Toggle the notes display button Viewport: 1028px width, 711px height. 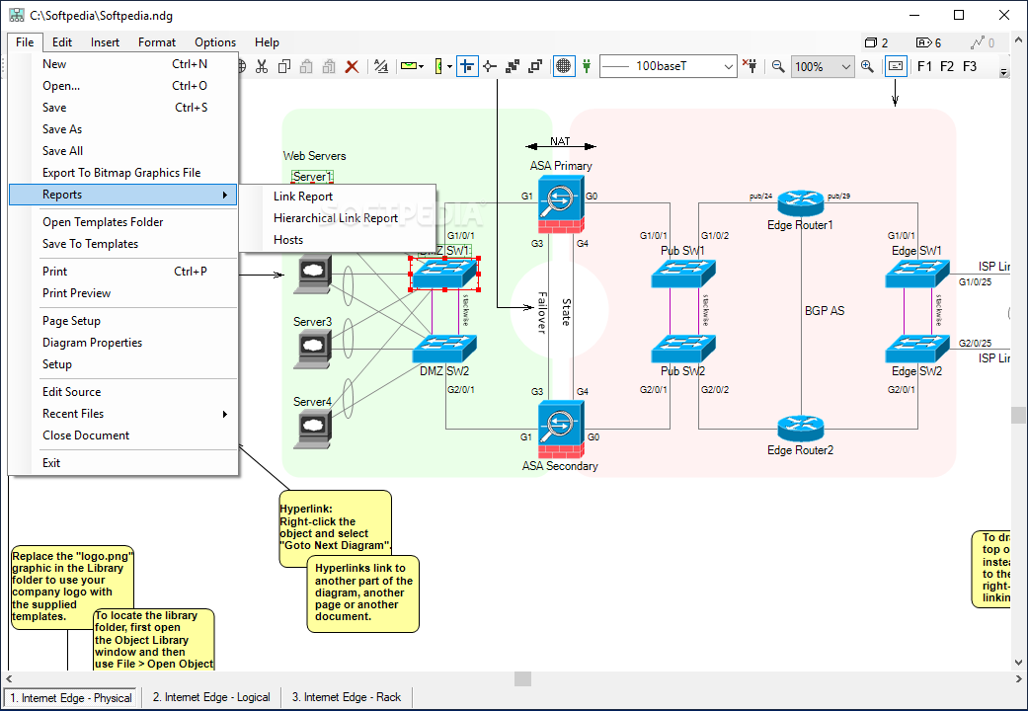[896, 66]
